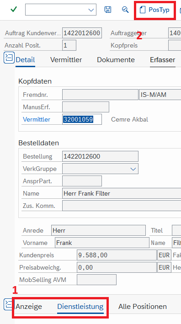Click the Auftraggeber input field
This screenshot has height=324, width=181.
point(175,33)
